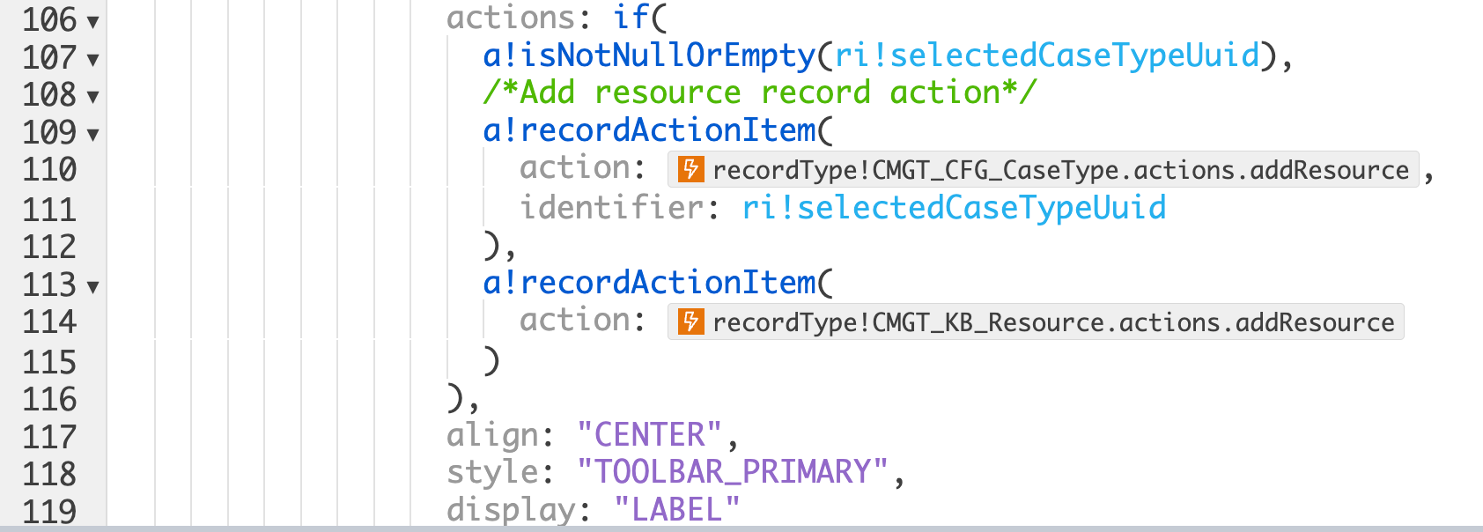
Task: Click the if( function on line 106
Action: (640, 18)
